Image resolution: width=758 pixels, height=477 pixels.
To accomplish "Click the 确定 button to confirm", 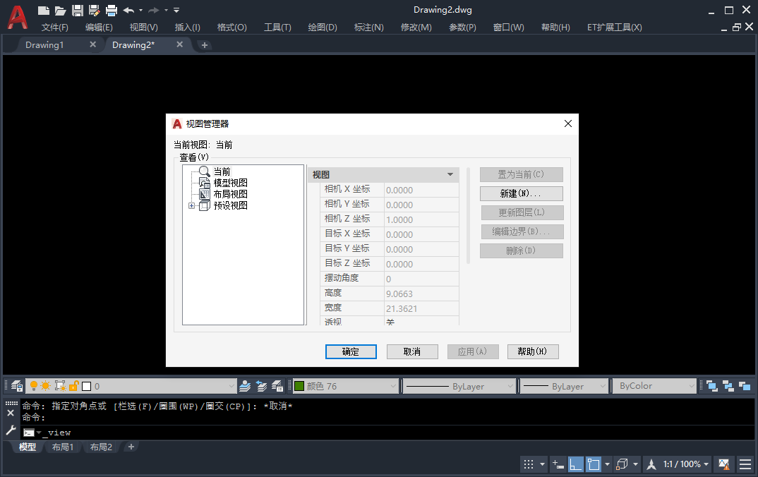I will click(351, 351).
